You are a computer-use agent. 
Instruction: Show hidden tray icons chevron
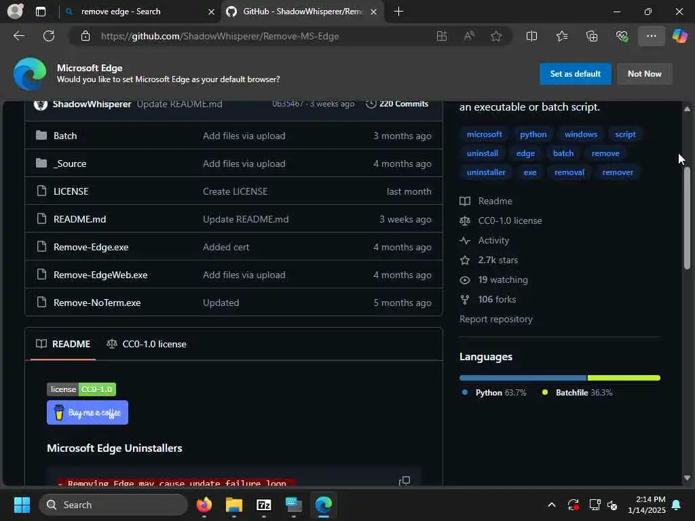[552, 505]
